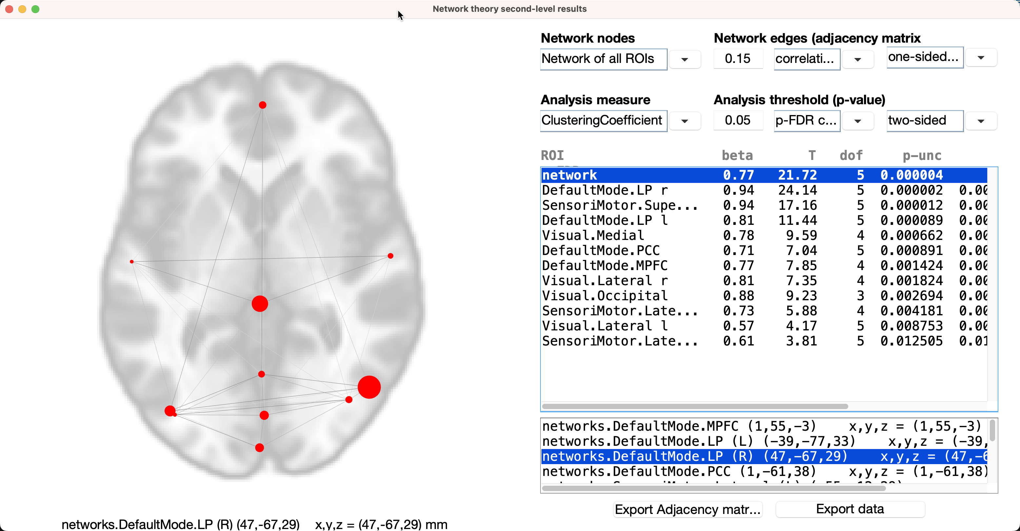The height and width of the screenshot is (531, 1020).
Task: Select the 'Visual.Occipital' results row
Action: point(764,296)
